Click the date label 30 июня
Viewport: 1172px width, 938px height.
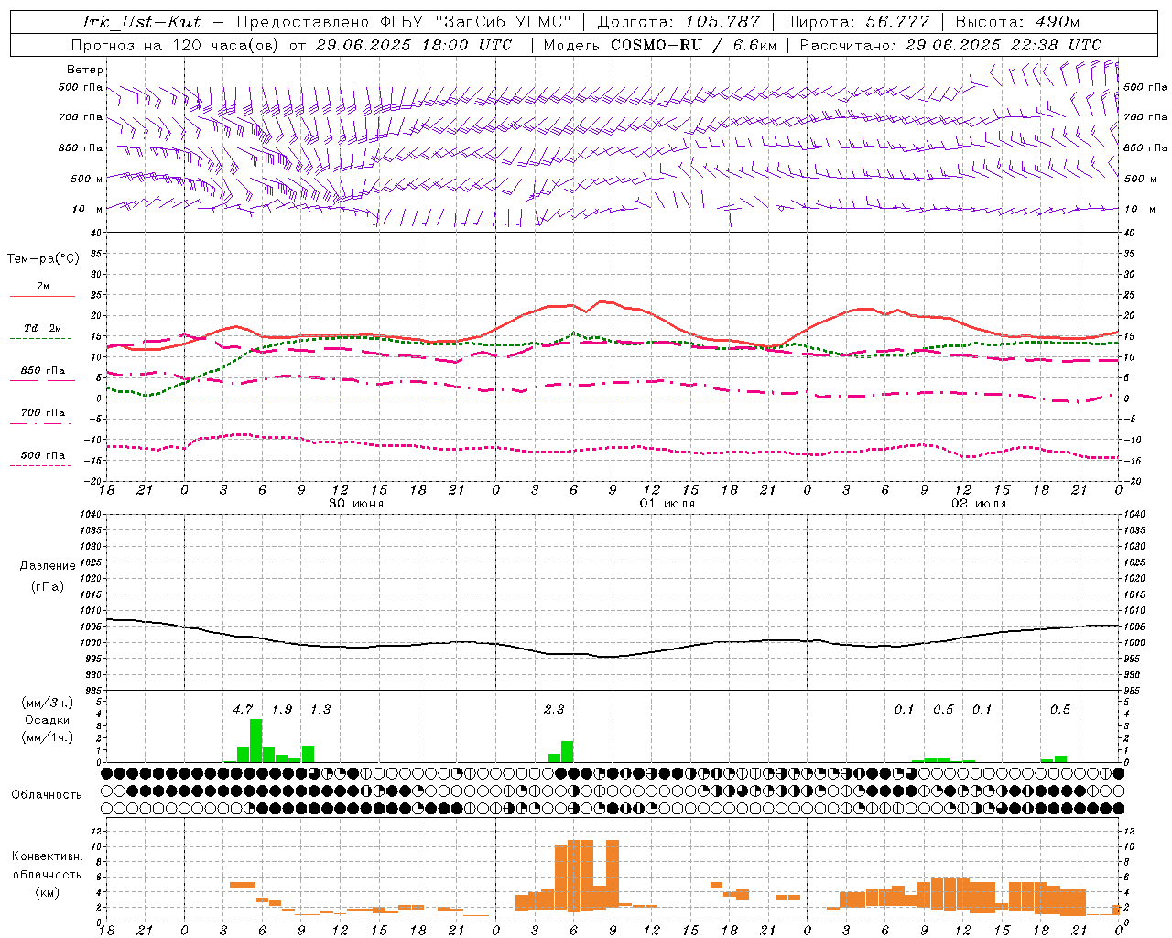(x=356, y=504)
